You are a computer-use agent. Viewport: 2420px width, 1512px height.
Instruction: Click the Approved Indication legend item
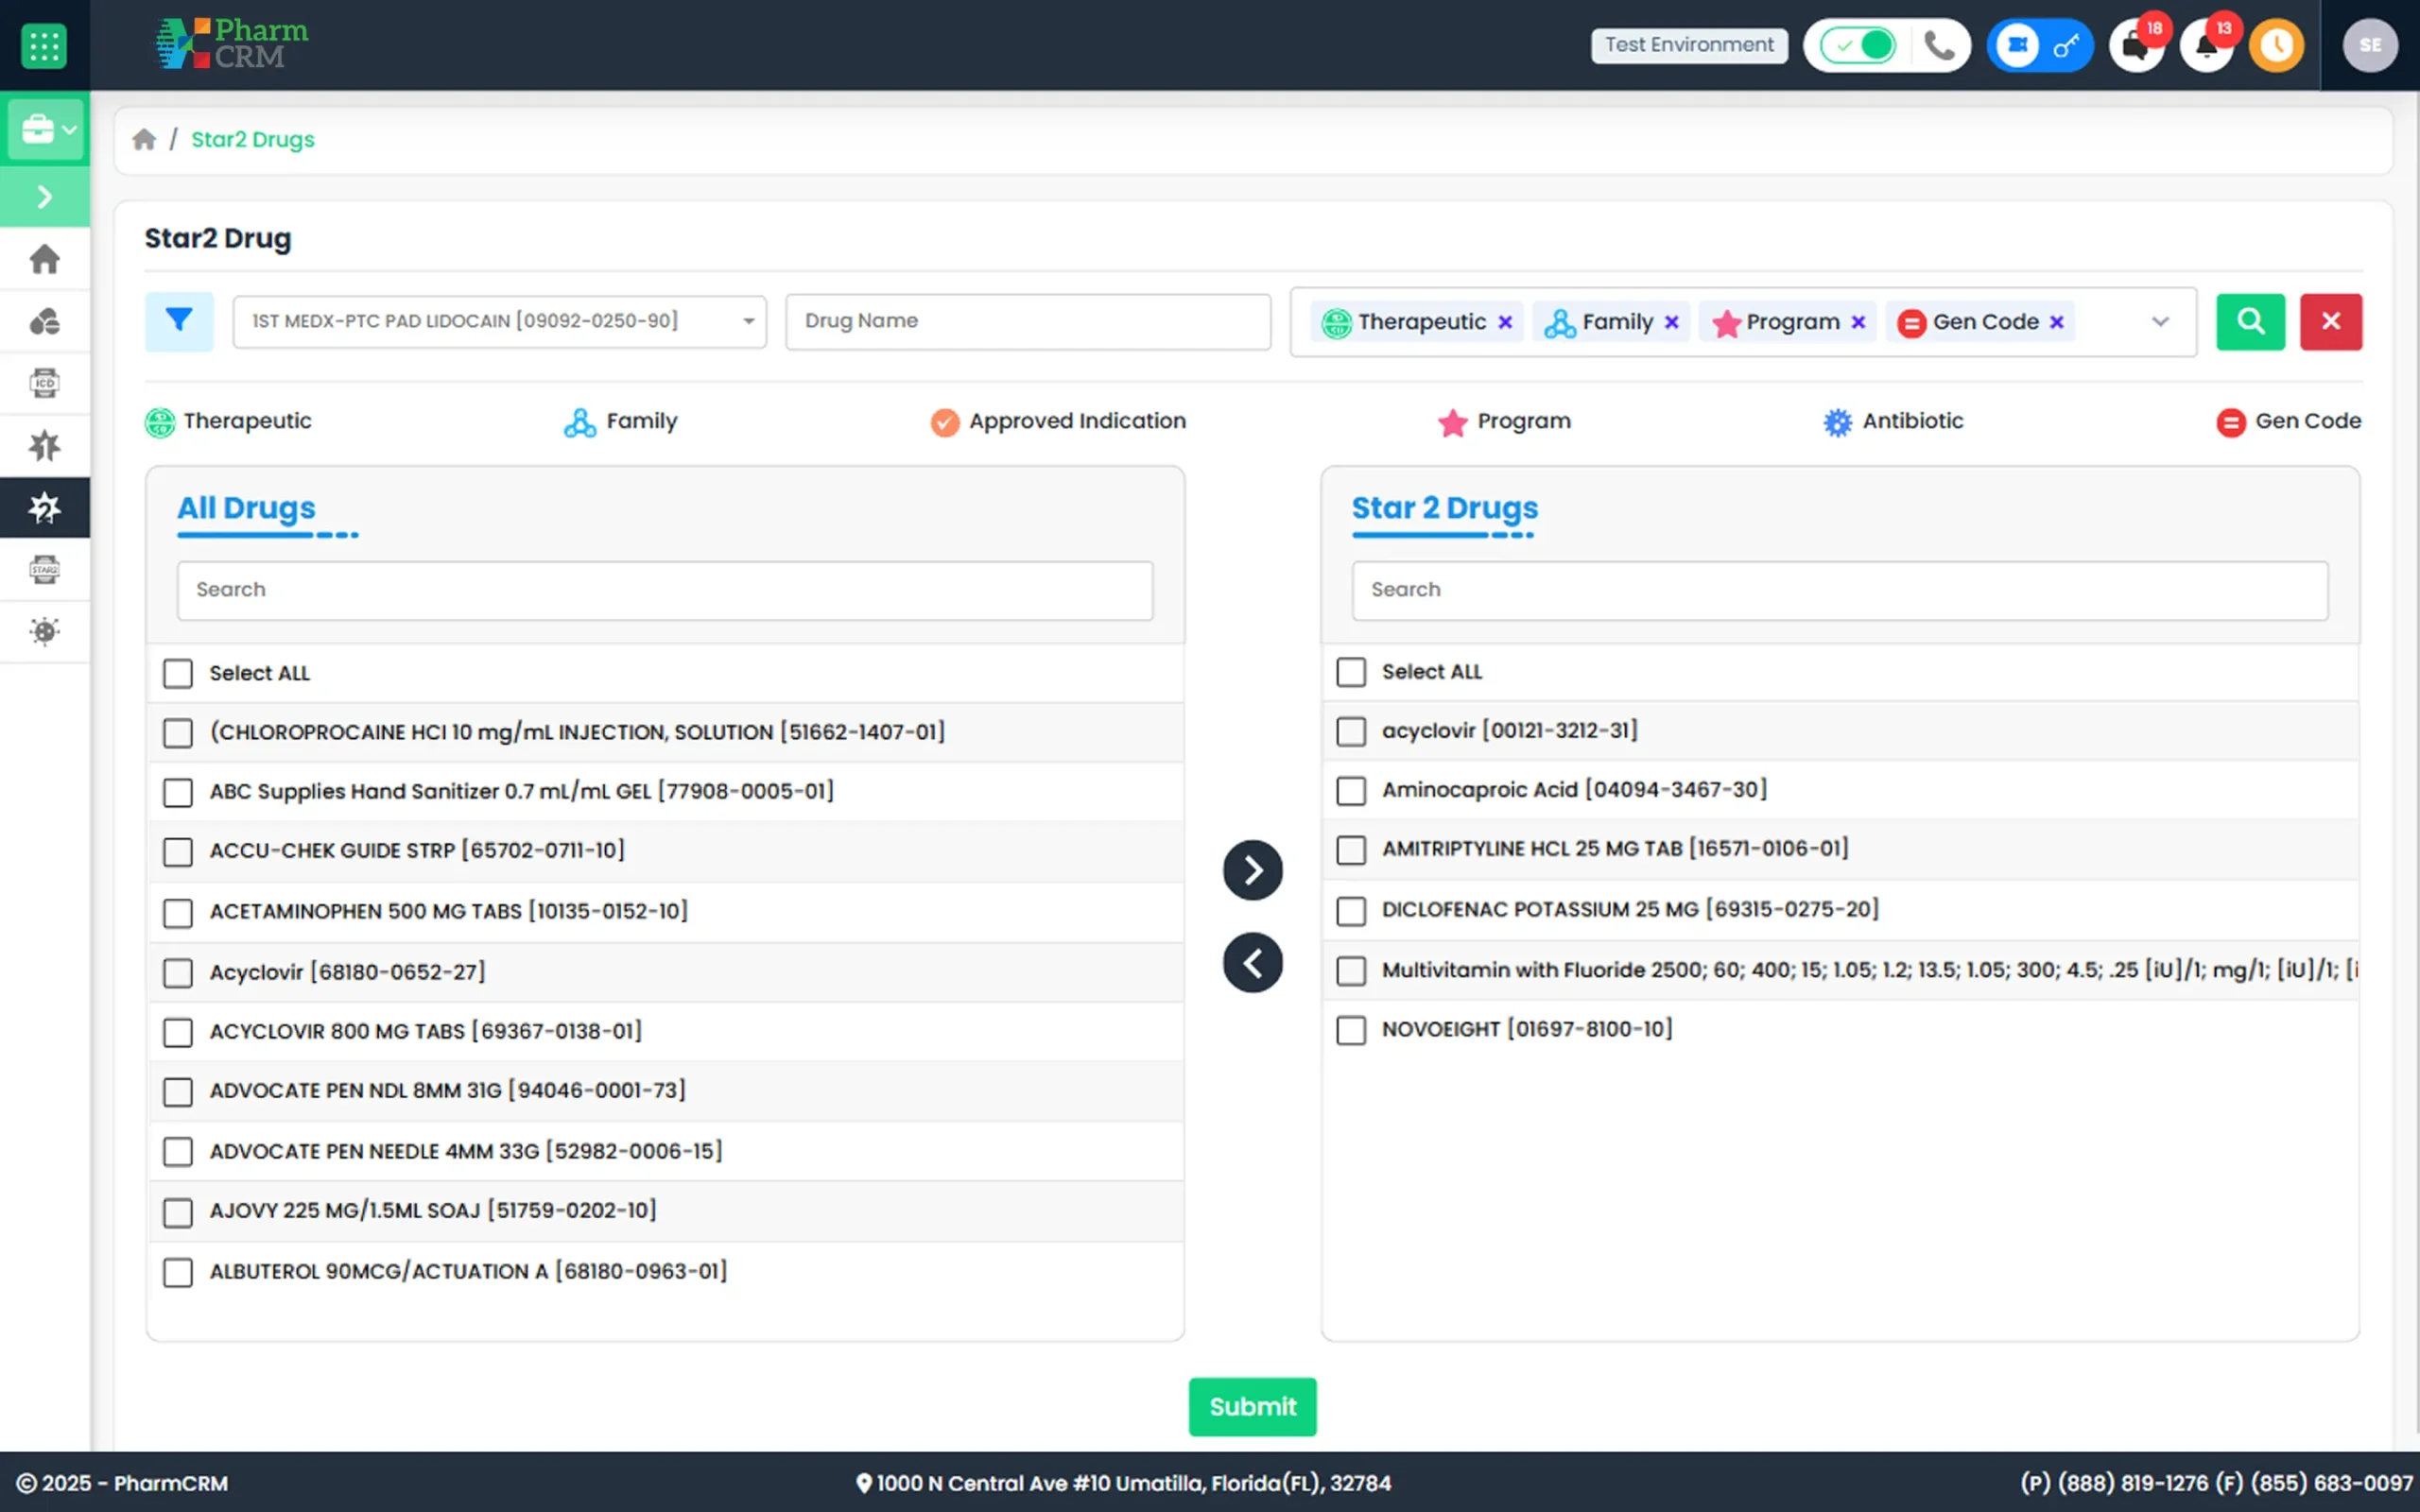[1058, 421]
